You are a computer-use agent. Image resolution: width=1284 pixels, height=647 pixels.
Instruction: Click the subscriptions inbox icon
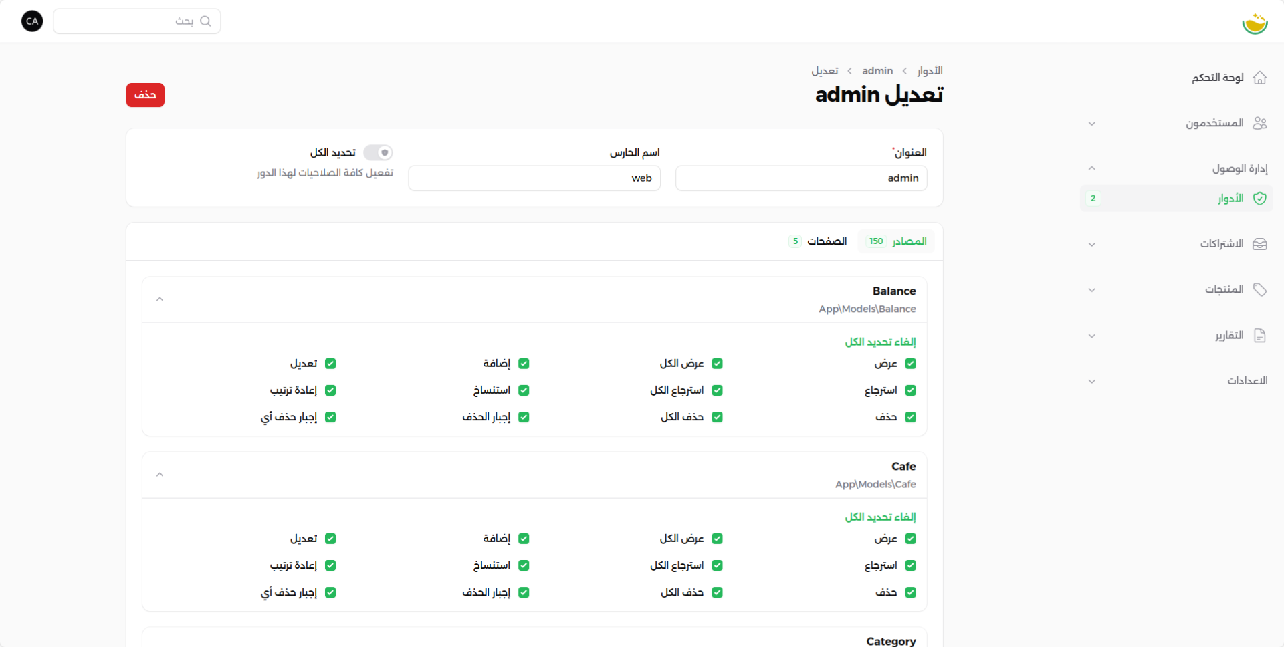[x=1259, y=244]
